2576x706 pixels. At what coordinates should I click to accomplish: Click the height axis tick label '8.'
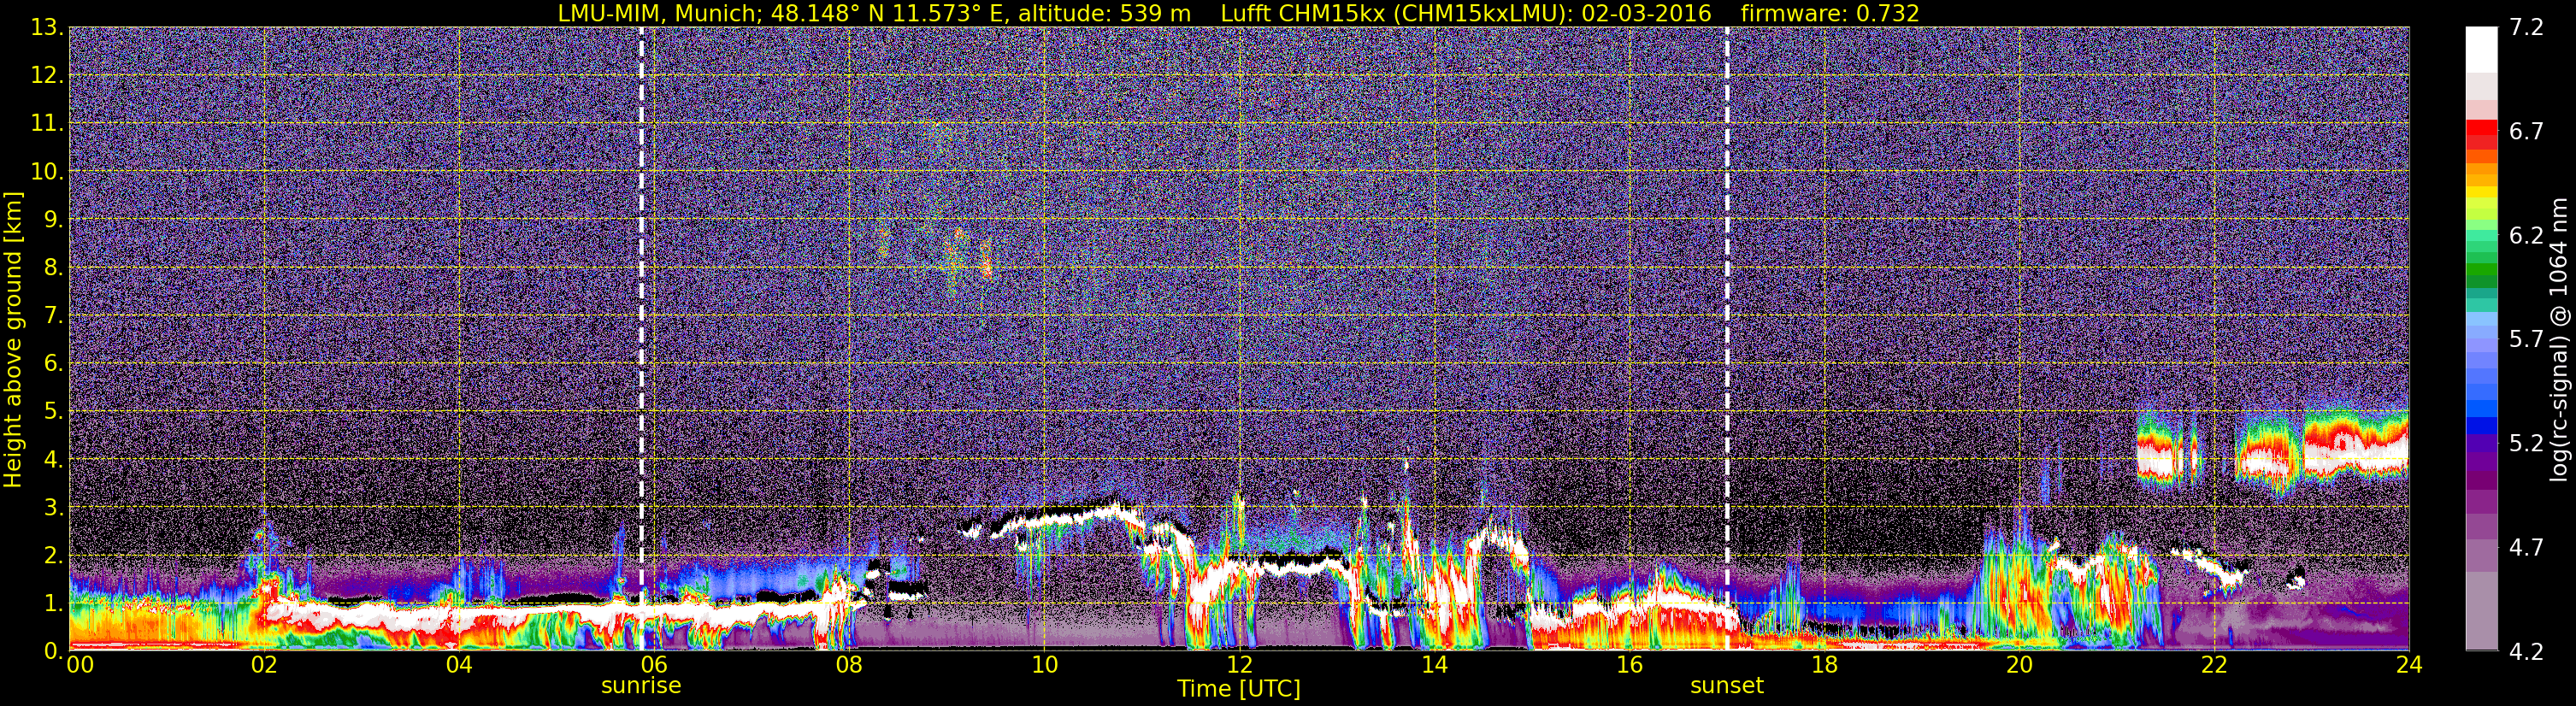coord(53,267)
